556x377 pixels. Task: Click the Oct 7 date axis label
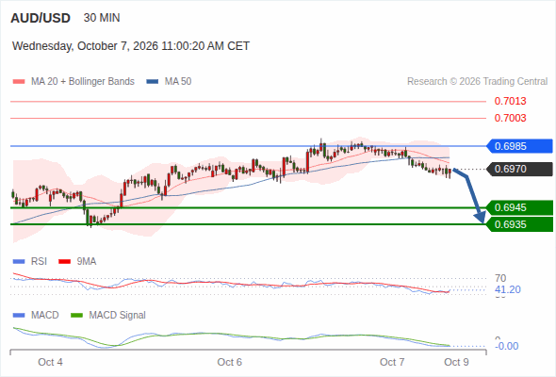pos(392,362)
